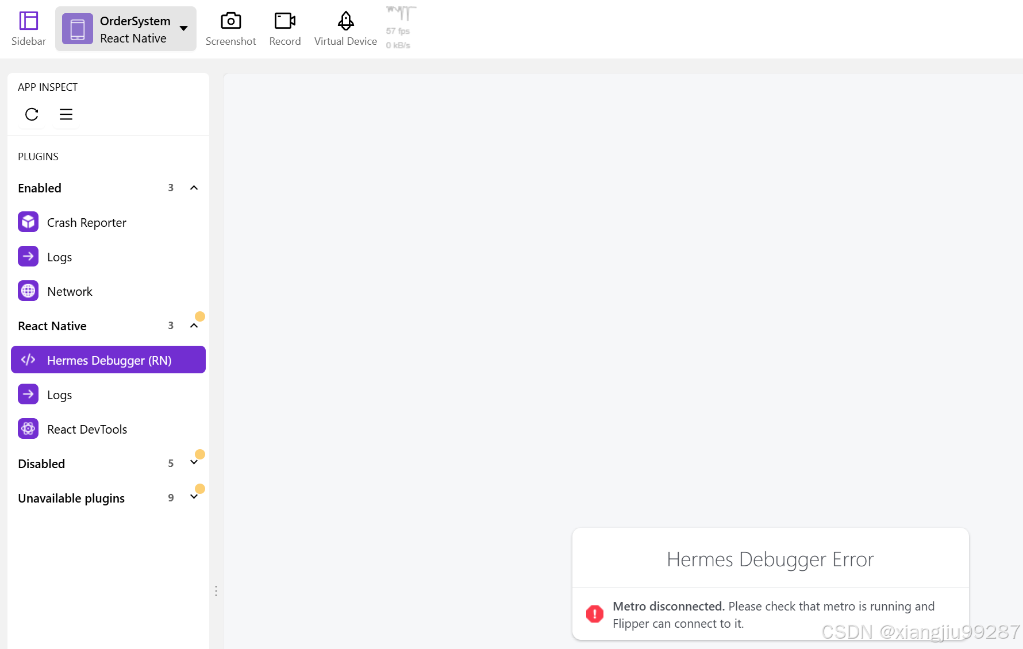Open the React DevTools plugin
Image resolution: width=1023 pixels, height=649 pixels.
pos(108,429)
